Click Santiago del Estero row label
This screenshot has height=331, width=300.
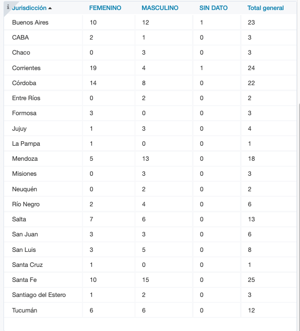39,295
